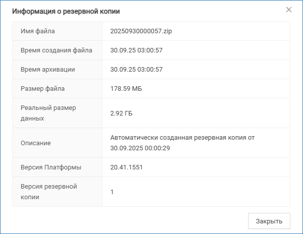
Task: Select the Имя файла label cell
Action: (x=38, y=31)
